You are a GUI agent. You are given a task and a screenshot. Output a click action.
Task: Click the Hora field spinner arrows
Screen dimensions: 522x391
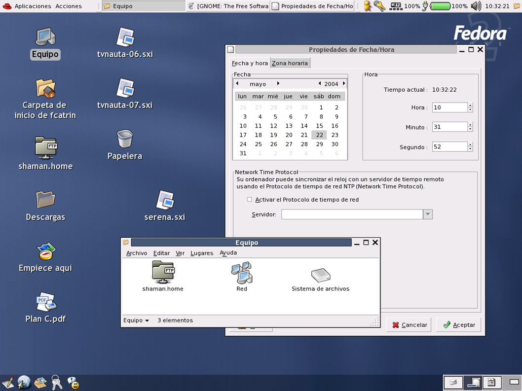470,107
